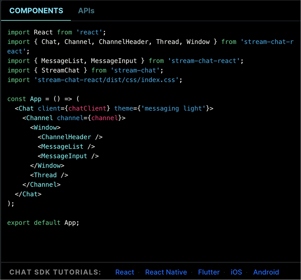Switch to the COMPONENTS tab
301x280 pixels.
tap(36, 11)
